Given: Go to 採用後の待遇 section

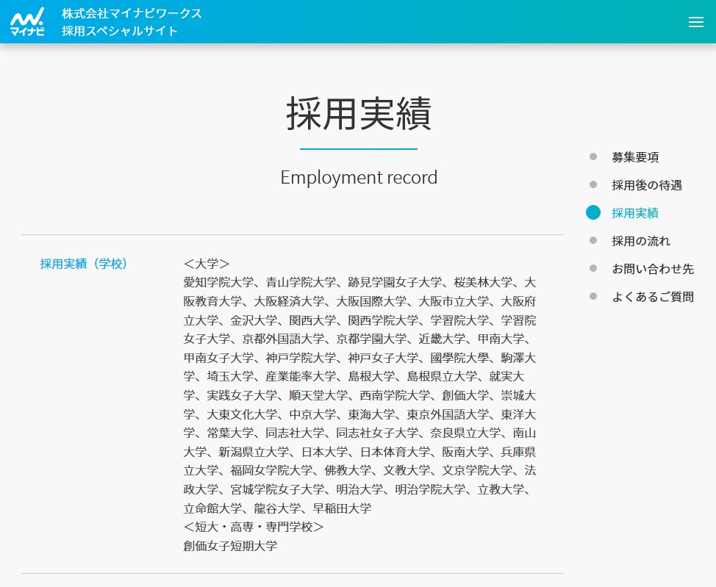Looking at the screenshot, I should (x=647, y=185).
